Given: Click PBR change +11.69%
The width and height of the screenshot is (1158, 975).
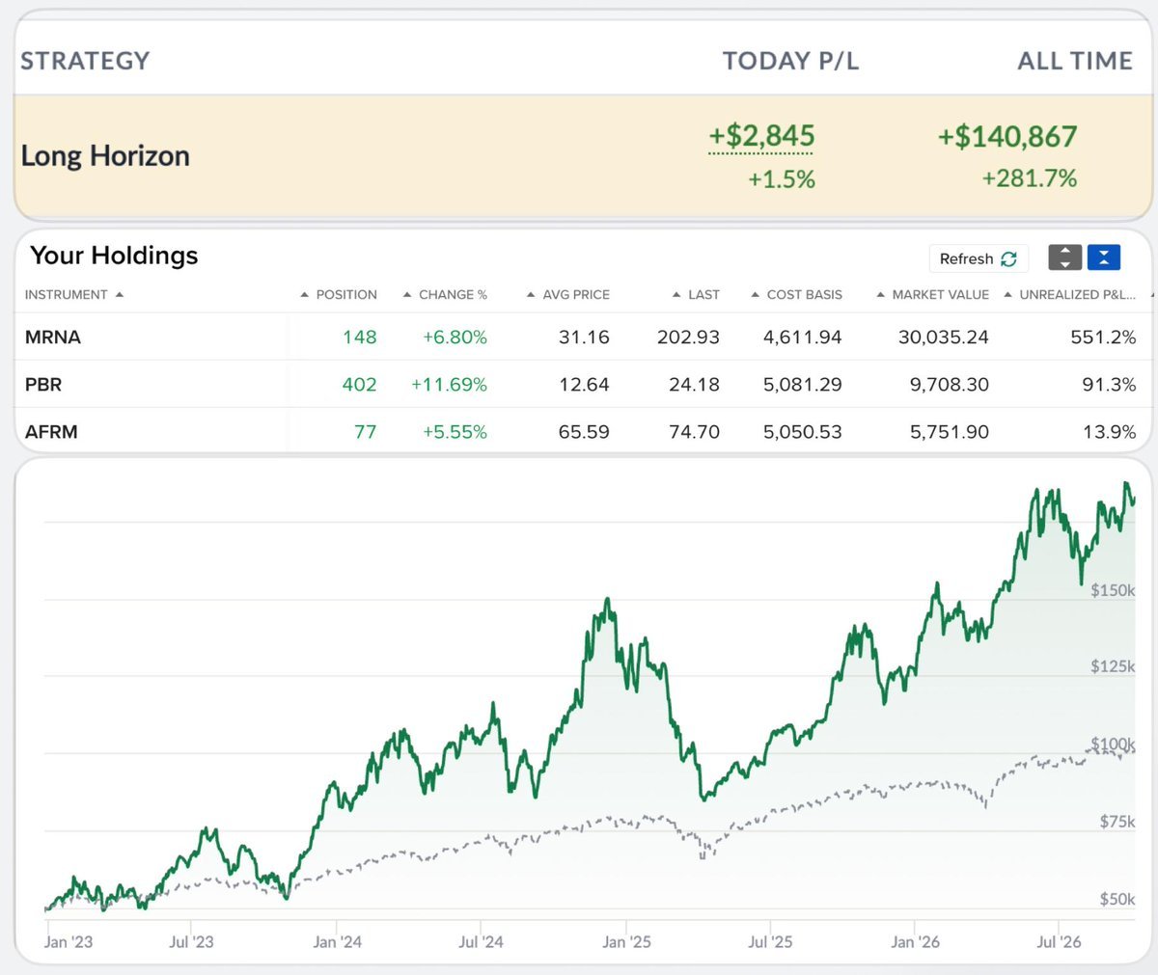Looking at the screenshot, I should (450, 385).
